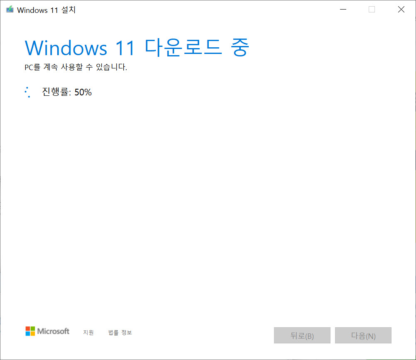Open the 법률 정보 legal information link
Viewport: 416px width, 360px height.
120,332
